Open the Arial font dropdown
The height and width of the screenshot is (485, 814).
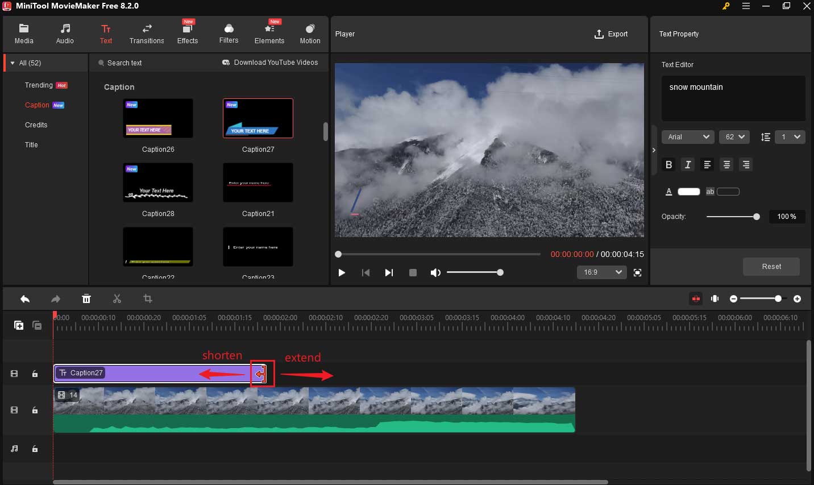pos(688,137)
